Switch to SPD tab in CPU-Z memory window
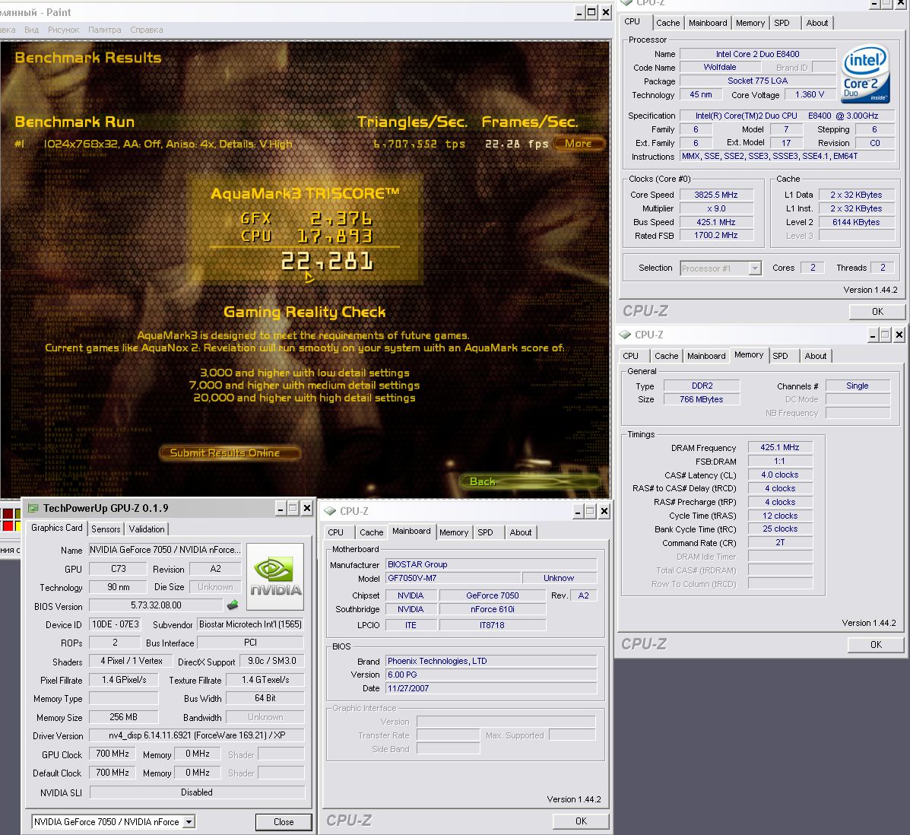 pyautogui.click(x=780, y=356)
